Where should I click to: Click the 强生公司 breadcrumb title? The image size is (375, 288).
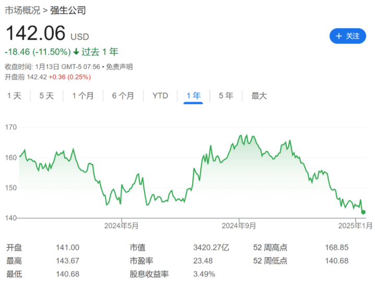[x=68, y=10]
